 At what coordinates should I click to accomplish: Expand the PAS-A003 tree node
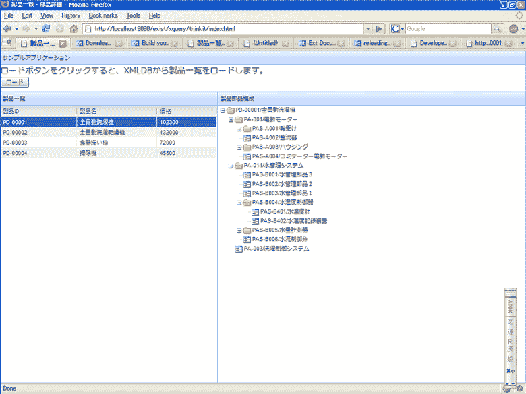pyautogui.click(x=239, y=147)
